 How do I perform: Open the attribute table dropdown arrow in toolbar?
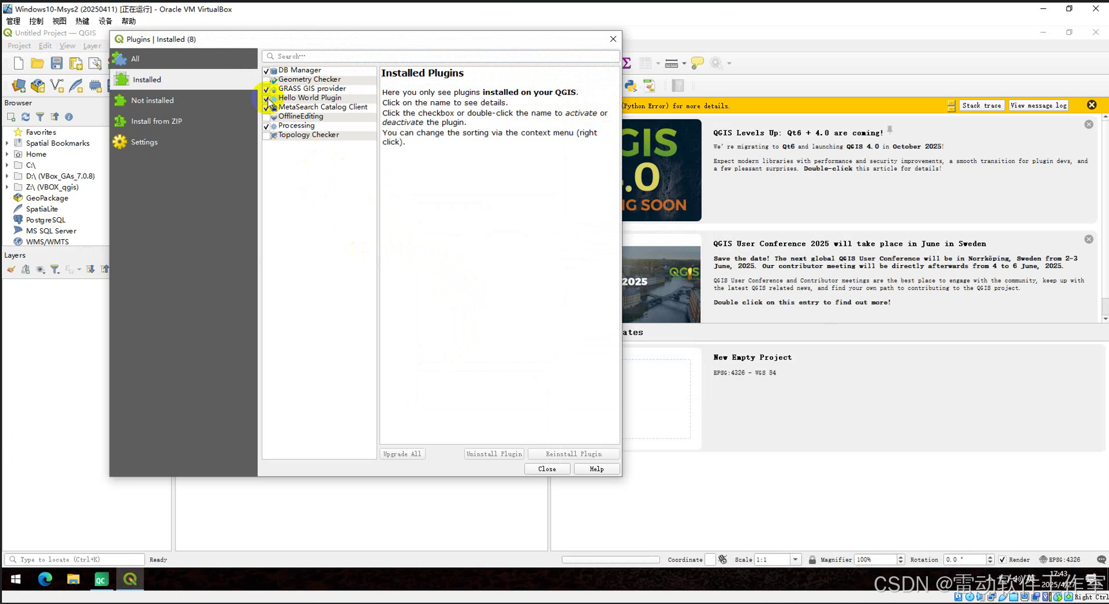coord(658,63)
